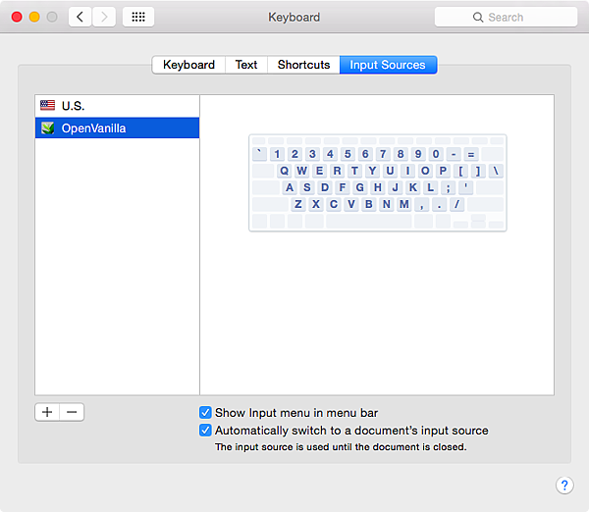Click into the Search field

pyautogui.click(x=506, y=17)
